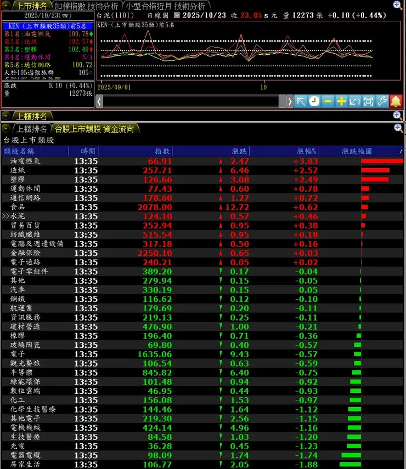
Task: Select 航運業 sector row
Action: pyautogui.click(x=202, y=308)
